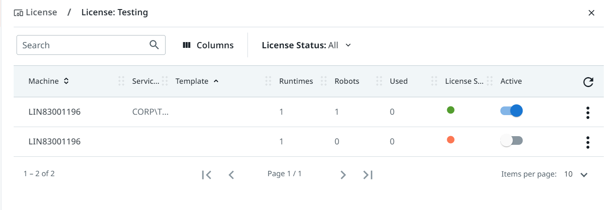Go to the next page
The image size is (615, 210).
[343, 175]
